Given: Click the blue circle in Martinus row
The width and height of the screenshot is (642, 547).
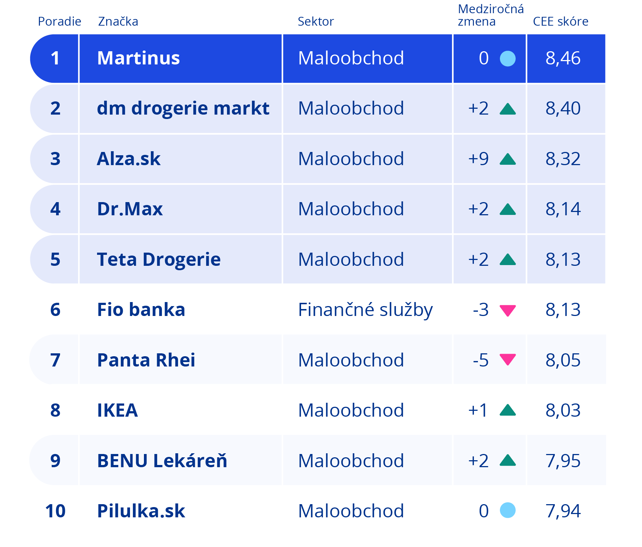Looking at the screenshot, I should point(508,59).
